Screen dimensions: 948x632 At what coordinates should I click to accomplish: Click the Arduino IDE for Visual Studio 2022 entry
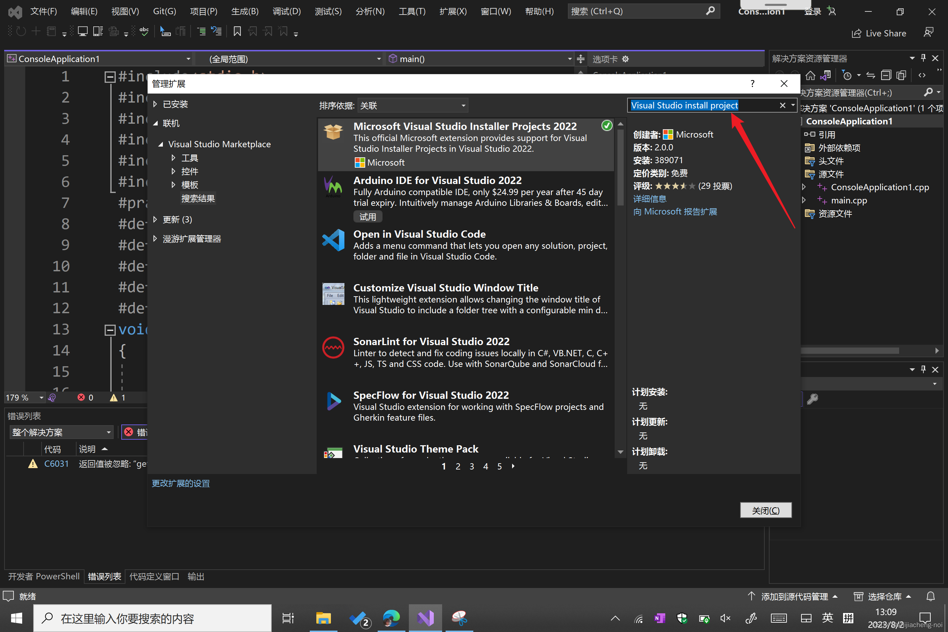(x=466, y=198)
